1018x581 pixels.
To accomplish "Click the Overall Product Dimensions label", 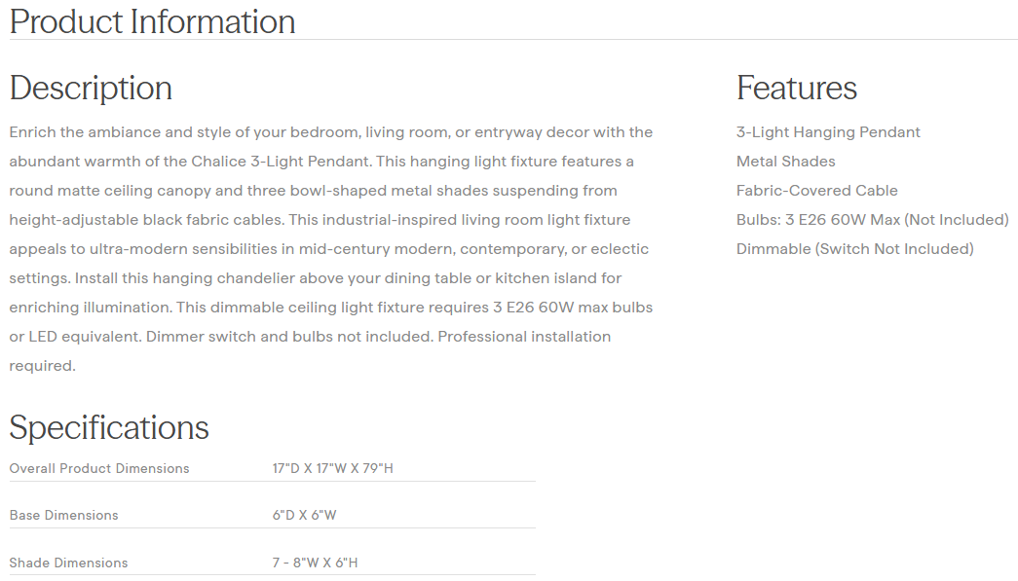I will 99,469.
